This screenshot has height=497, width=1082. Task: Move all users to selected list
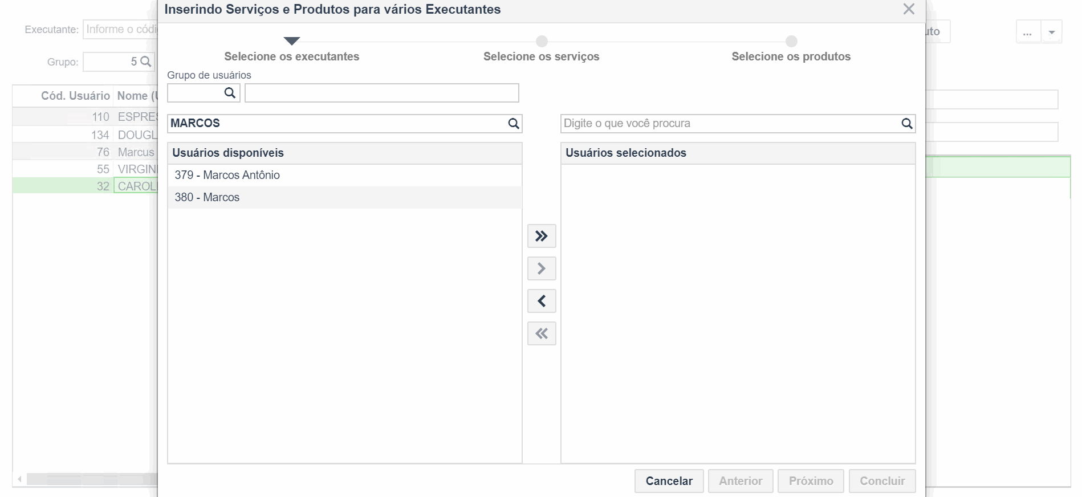coord(542,236)
